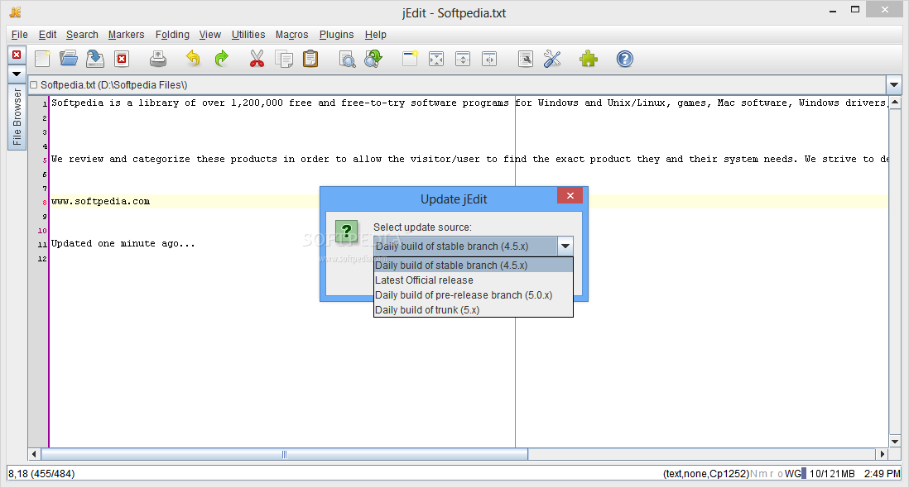Open the Markers menu
Viewport: 909px width, 488px height.
(x=126, y=35)
